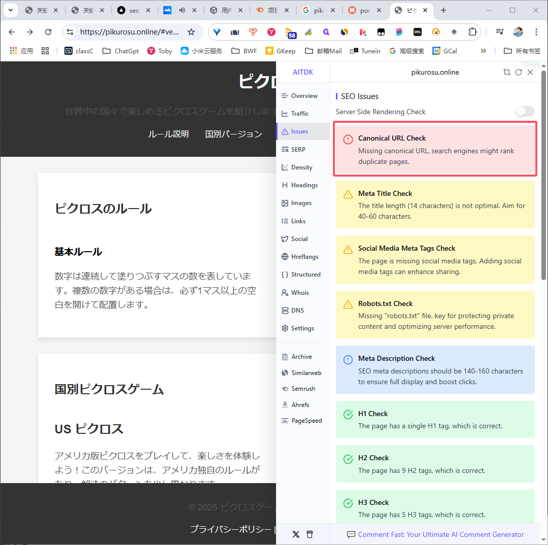548x545 pixels.
Task: Close the AITDK panel
Action: point(530,72)
